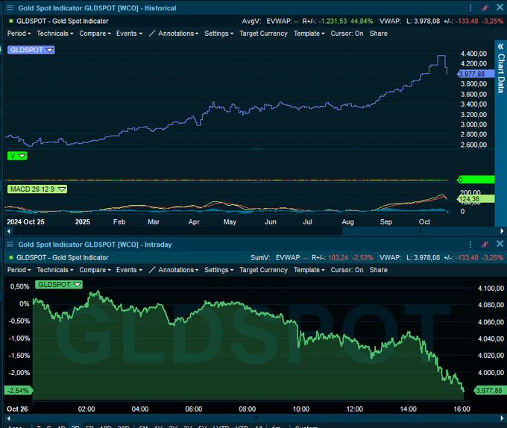Open the Annotations menu in the Intraday toolbar
The width and height of the screenshot is (507, 428).
click(x=178, y=270)
